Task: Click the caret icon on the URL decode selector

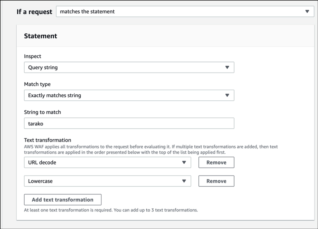Action: [184, 162]
